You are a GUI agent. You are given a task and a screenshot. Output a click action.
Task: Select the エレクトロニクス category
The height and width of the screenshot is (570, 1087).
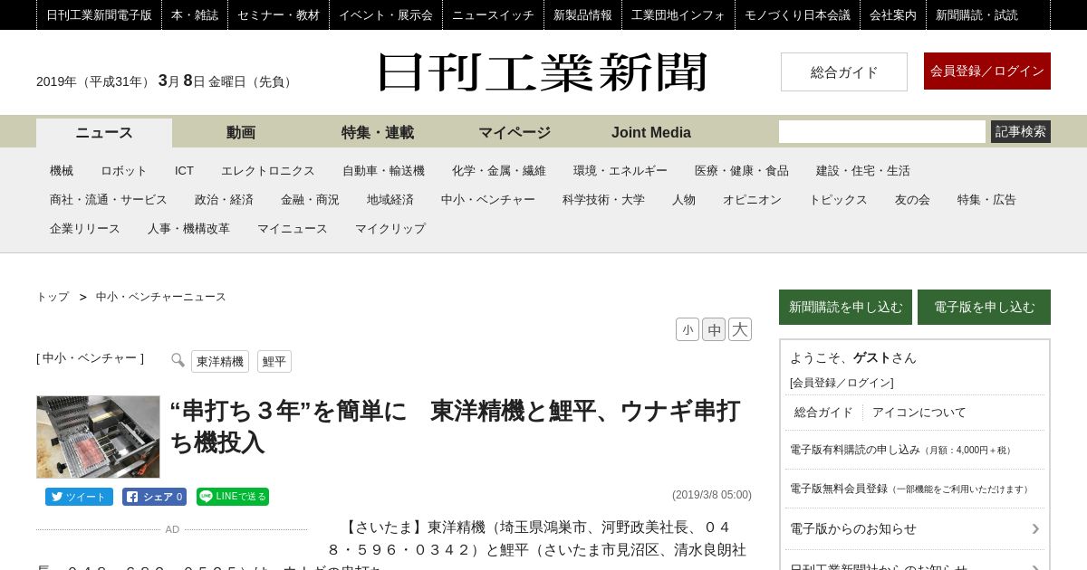coord(268,170)
